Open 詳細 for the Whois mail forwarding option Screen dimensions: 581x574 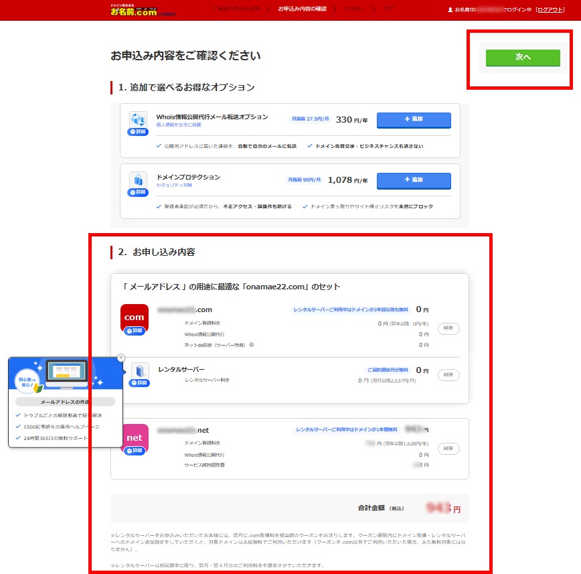coord(138,133)
